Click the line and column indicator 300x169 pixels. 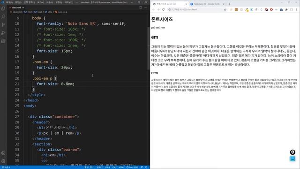click(90, 167)
